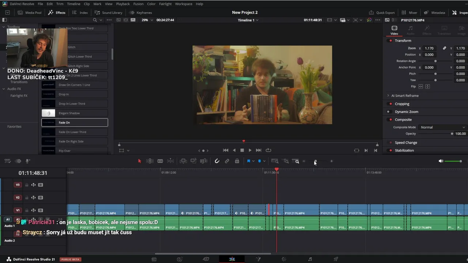Open Composite Mode Normal dropdown

click(442, 127)
